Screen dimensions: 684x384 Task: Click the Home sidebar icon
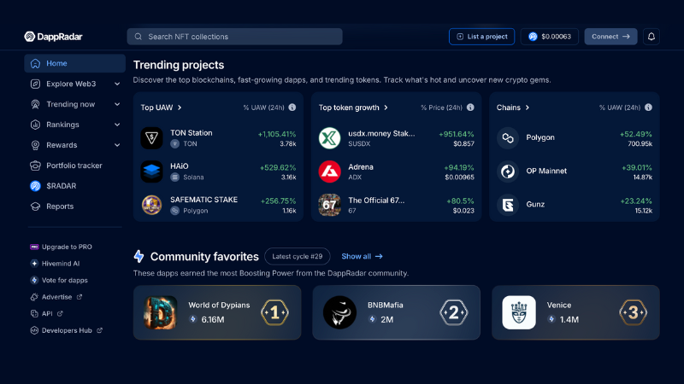pyautogui.click(x=35, y=63)
